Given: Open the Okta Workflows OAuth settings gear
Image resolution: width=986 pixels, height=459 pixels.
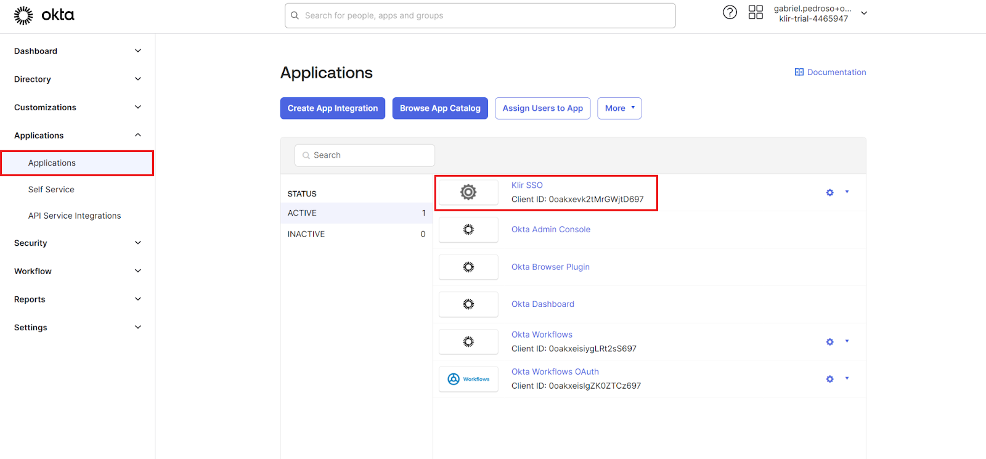Looking at the screenshot, I should pyautogui.click(x=829, y=379).
